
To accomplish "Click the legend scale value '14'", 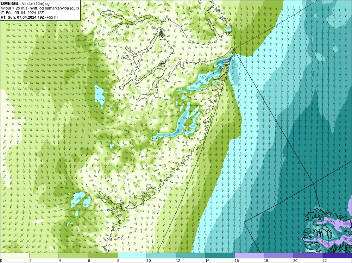I will click(x=207, y=261).
